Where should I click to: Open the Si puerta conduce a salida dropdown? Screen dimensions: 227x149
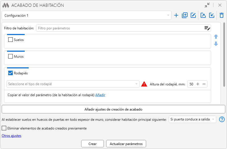192,119
